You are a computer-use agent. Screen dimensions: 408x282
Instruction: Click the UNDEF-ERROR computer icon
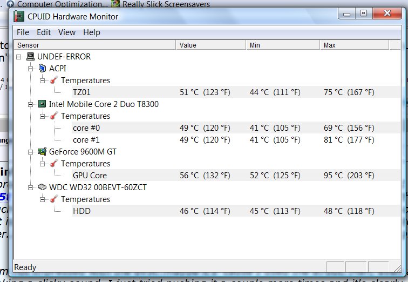click(x=30, y=56)
